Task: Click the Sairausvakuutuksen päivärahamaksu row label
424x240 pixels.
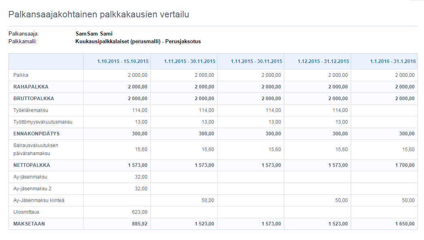Action: click(36, 149)
